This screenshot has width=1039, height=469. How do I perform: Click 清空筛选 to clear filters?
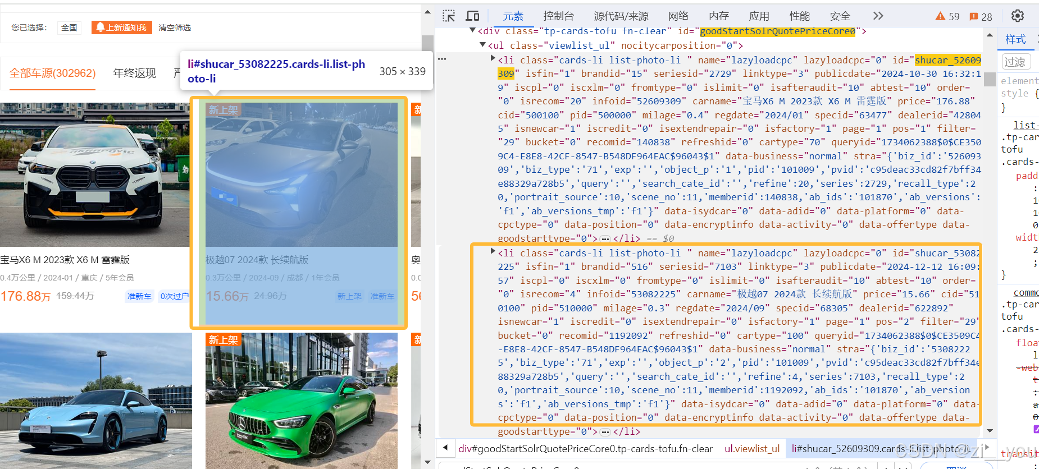[x=175, y=27]
